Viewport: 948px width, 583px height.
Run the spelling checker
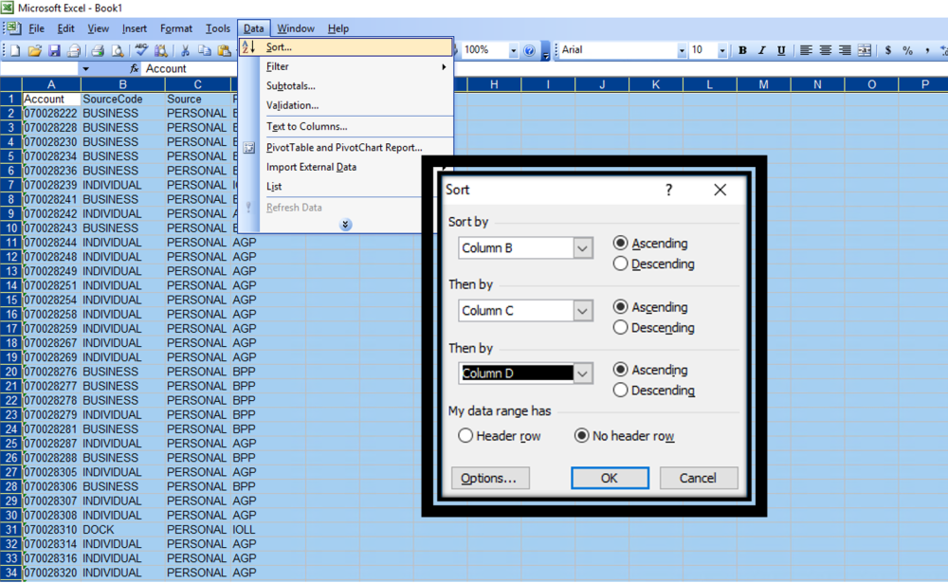point(139,49)
